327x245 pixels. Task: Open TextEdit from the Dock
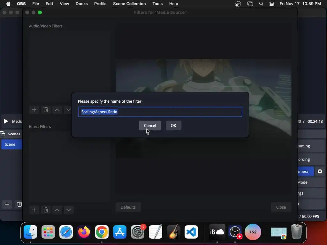click(x=156, y=232)
